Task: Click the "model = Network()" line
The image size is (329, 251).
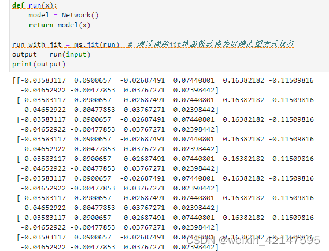Action: click(64, 15)
